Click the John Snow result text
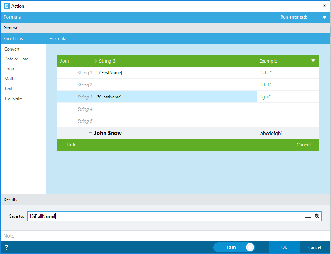Viewport: 331px width, 254px height. pos(108,133)
